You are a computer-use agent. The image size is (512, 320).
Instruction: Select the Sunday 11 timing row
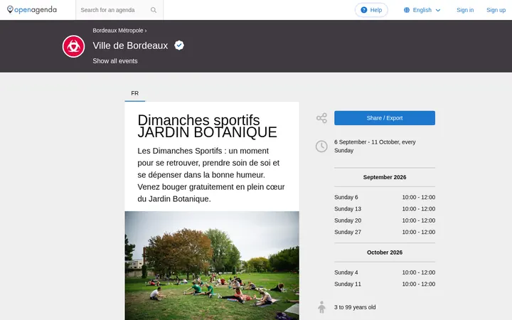click(x=384, y=284)
